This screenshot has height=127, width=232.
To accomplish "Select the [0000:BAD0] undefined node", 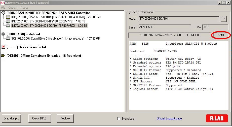I will click(23, 34).
